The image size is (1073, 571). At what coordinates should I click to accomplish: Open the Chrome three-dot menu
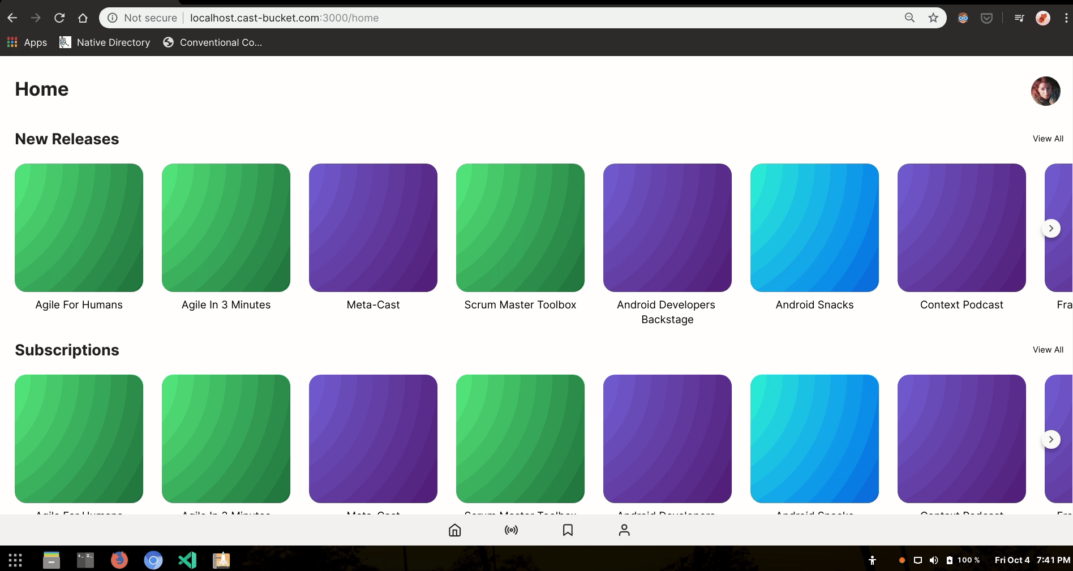pos(1066,18)
